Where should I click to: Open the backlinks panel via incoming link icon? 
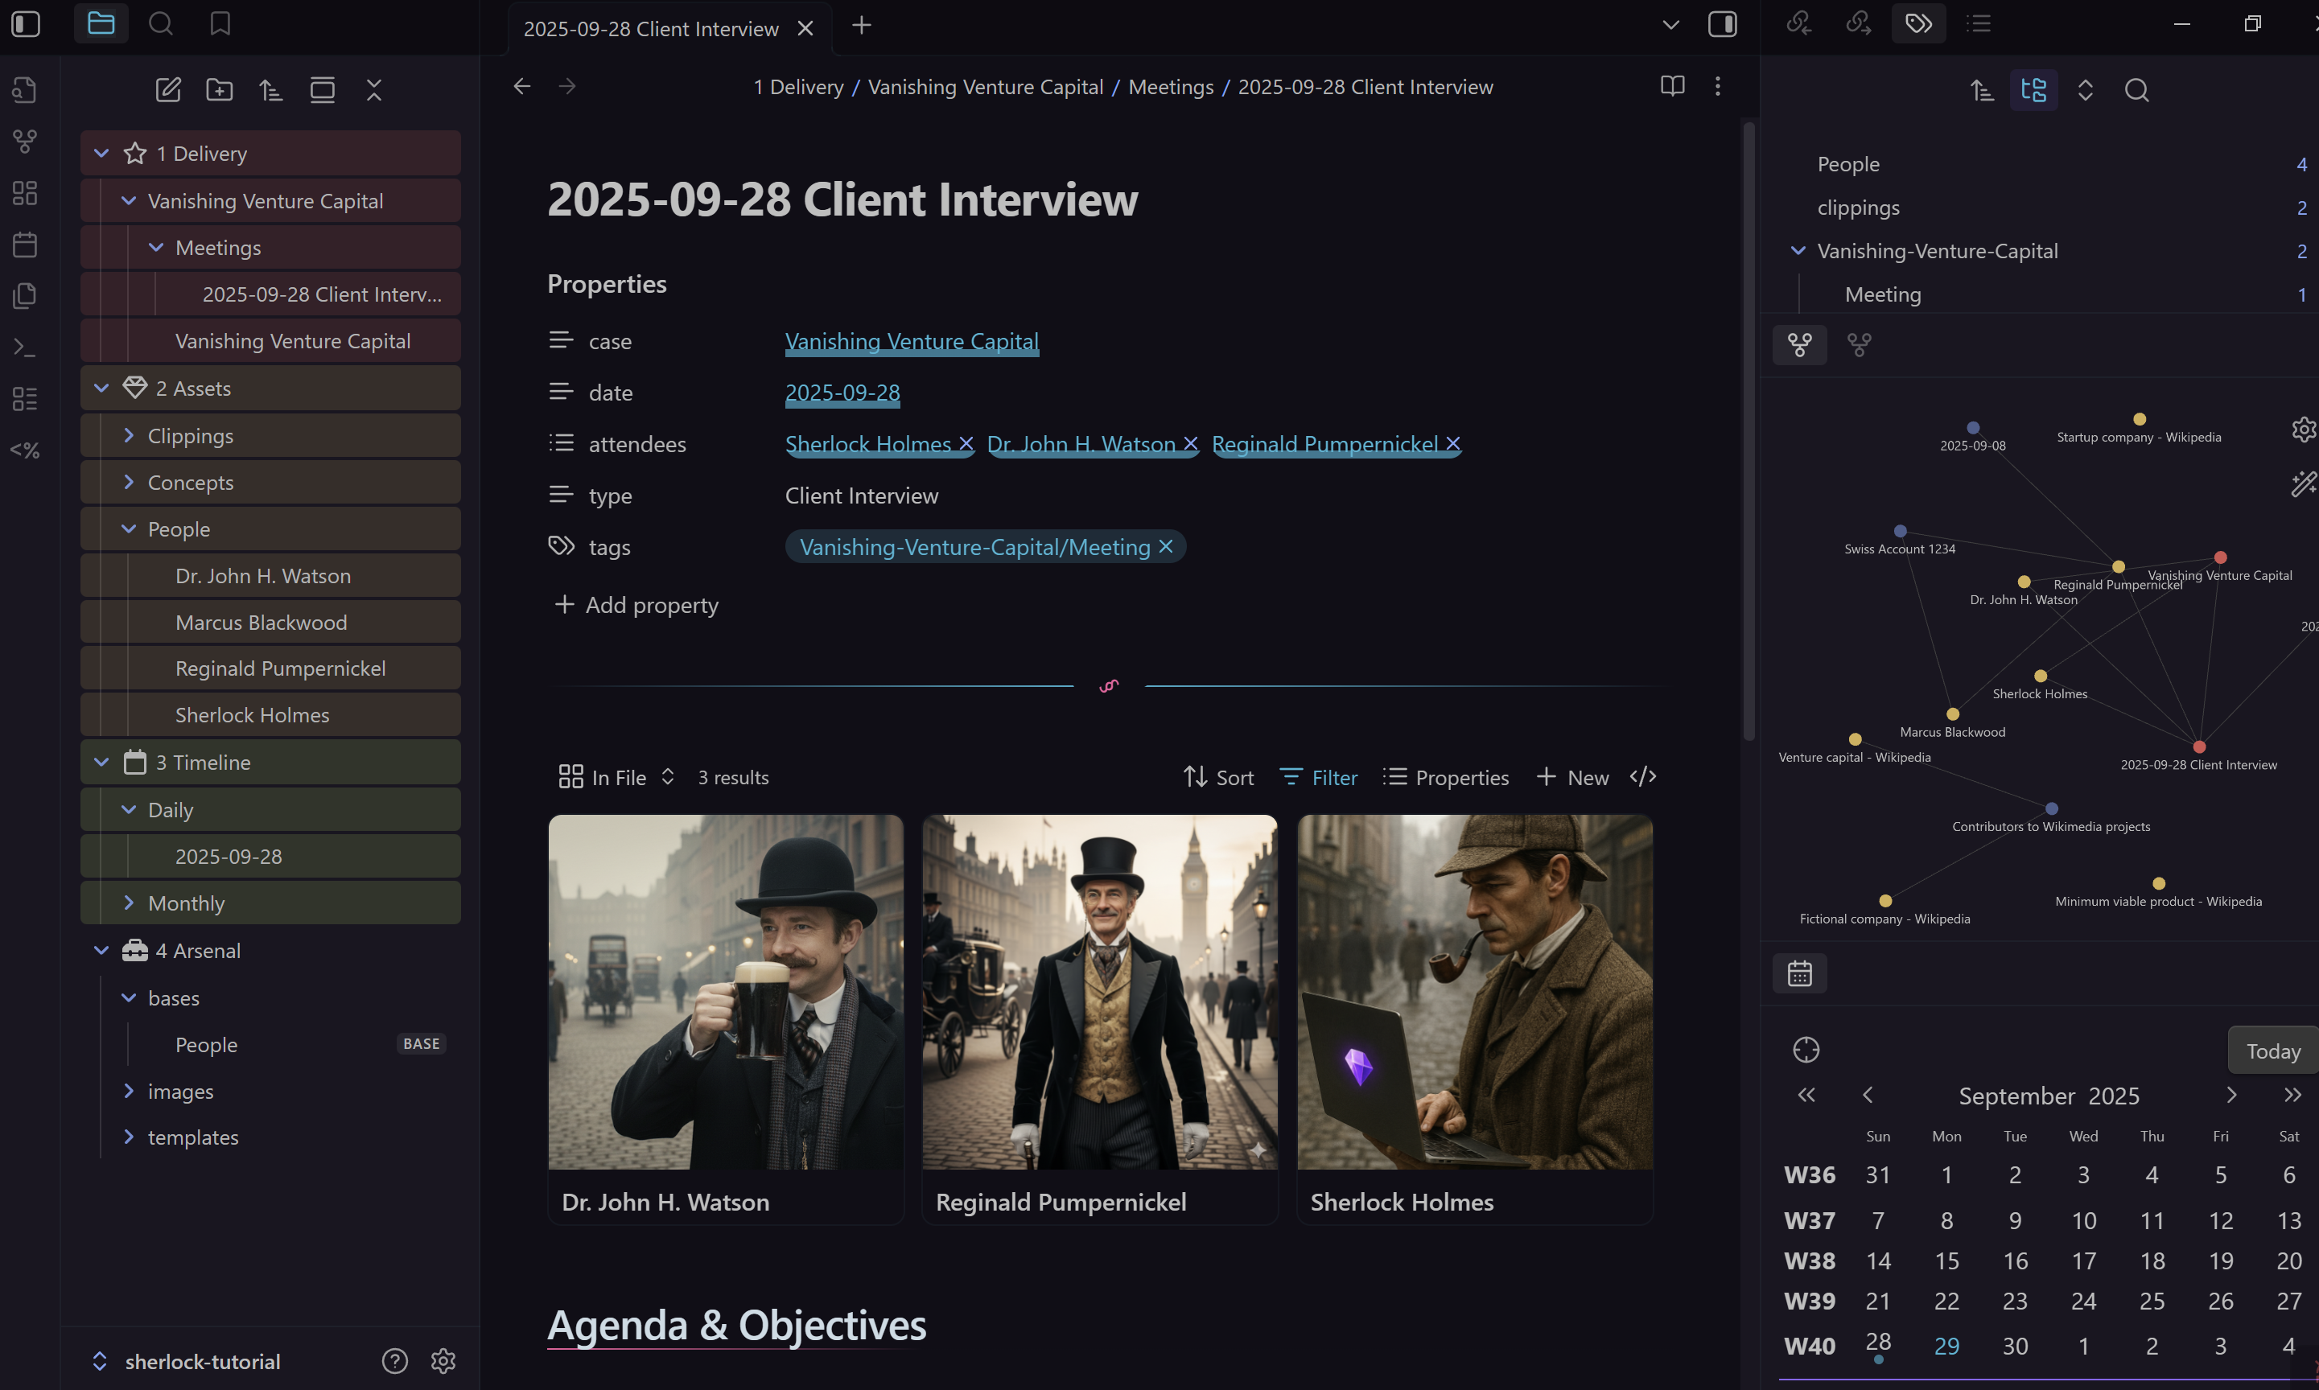[x=1799, y=23]
